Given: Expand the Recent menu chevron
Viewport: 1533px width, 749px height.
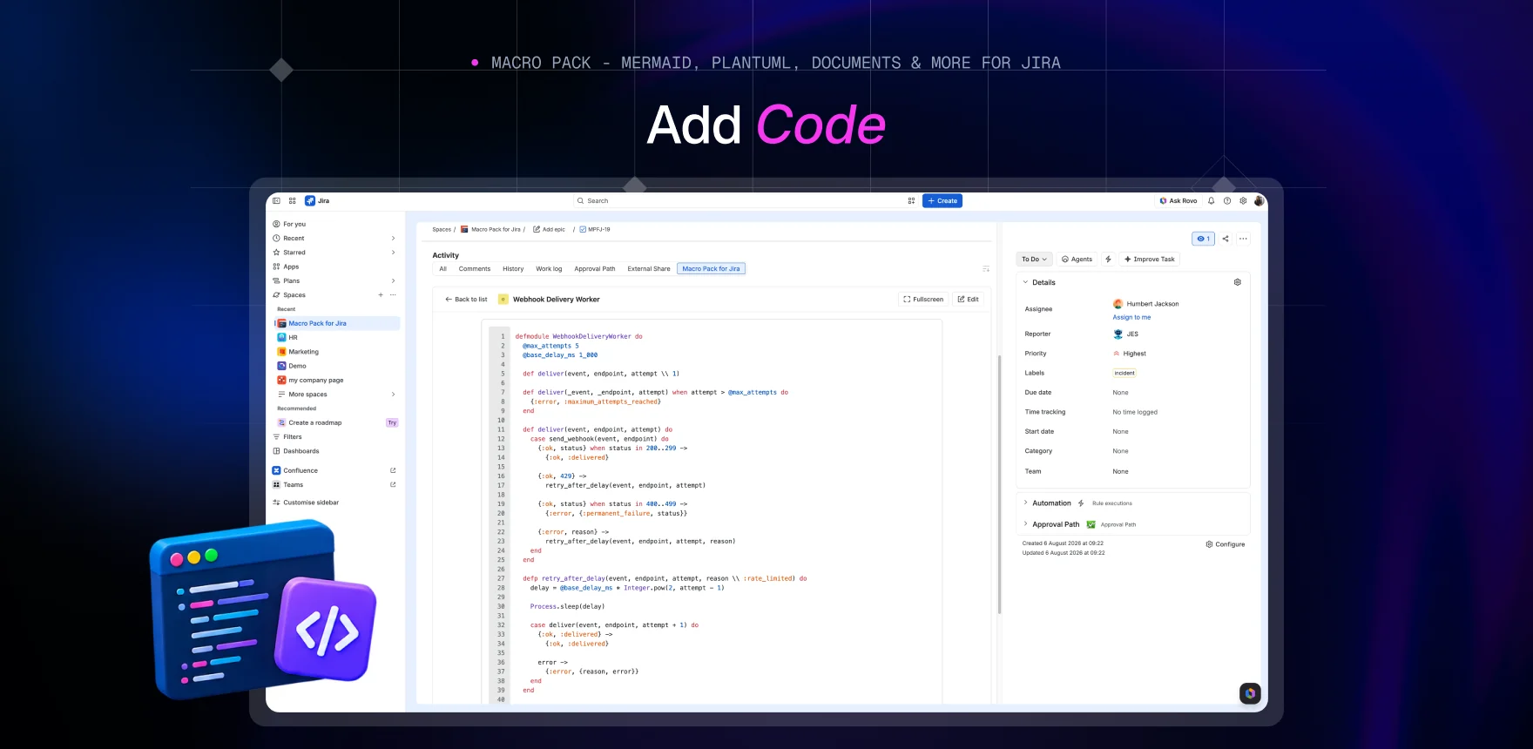Looking at the screenshot, I should tap(393, 239).
